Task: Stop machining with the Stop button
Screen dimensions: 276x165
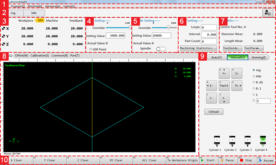Action: [x=247, y=160]
